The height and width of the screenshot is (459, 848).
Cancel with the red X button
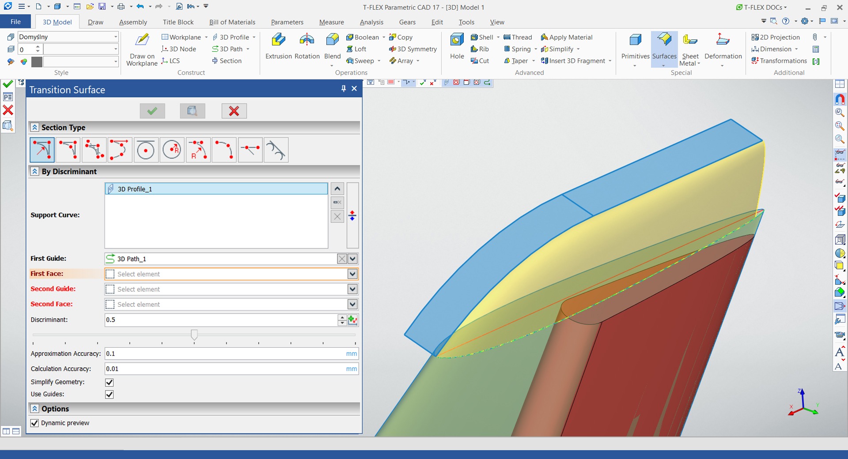(x=234, y=111)
